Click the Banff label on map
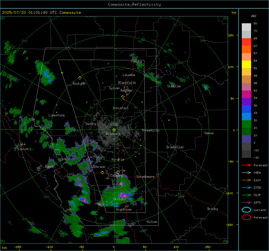269x251 pixels. 49,166
